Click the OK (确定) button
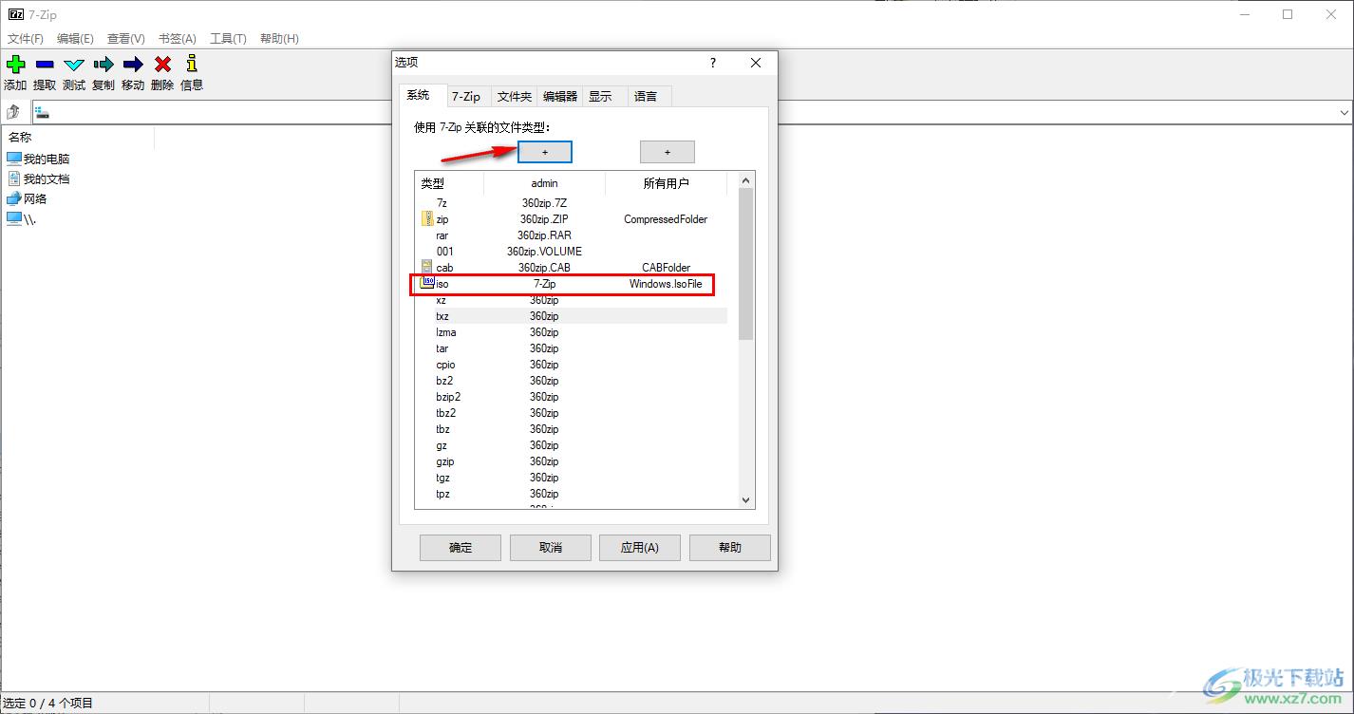1354x714 pixels. 461,547
